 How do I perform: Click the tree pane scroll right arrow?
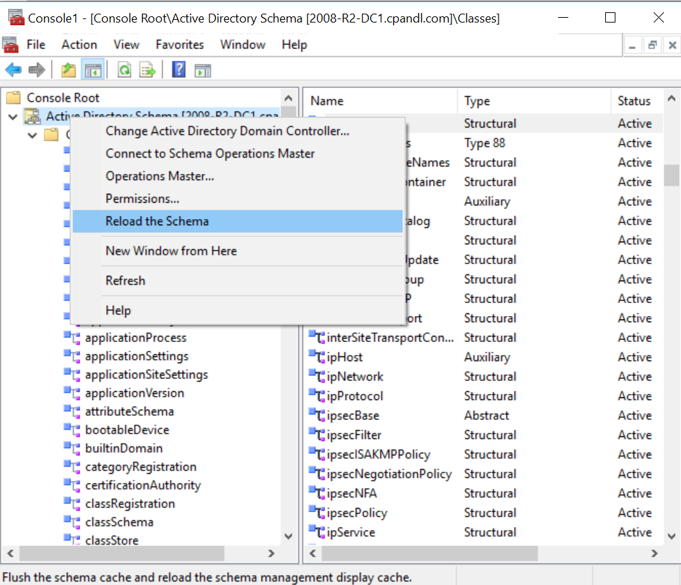pyautogui.click(x=271, y=554)
